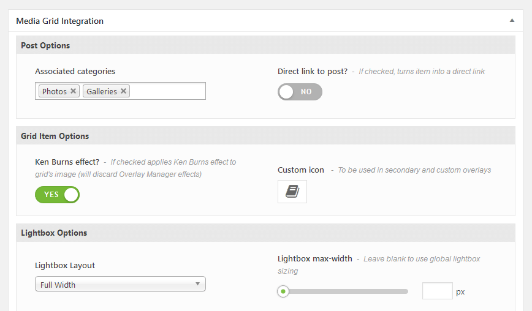532x311 pixels.
Task: Focus the max-width px input field
Action: tap(438, 291)
